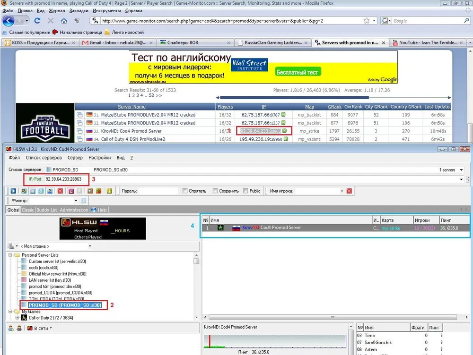Enable the Спрятать checkbox
The width and height of the screenshot is (473, 355).
185,191
